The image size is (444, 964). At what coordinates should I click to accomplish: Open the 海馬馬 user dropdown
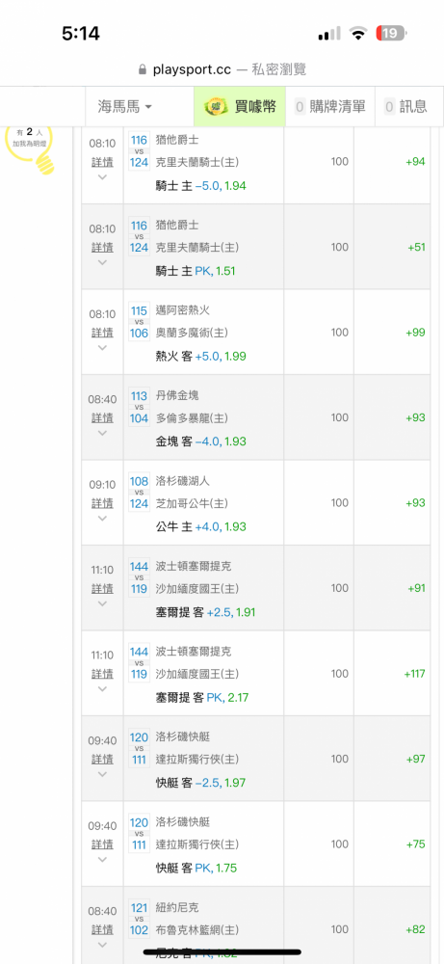(x=124, y=106)
